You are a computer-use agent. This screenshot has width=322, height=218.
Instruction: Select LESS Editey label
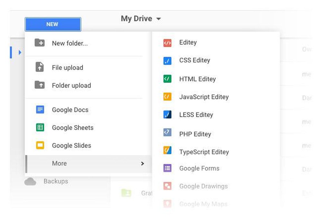click(x=196, y=115)
